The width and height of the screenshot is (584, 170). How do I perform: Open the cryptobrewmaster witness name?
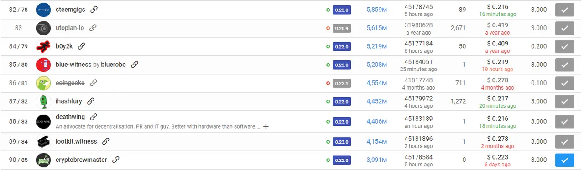click(x=81, y=160)
